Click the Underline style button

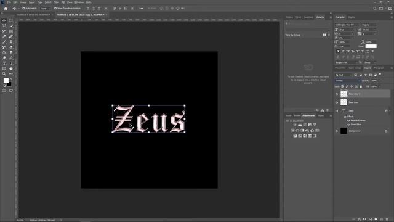[368, 51]
